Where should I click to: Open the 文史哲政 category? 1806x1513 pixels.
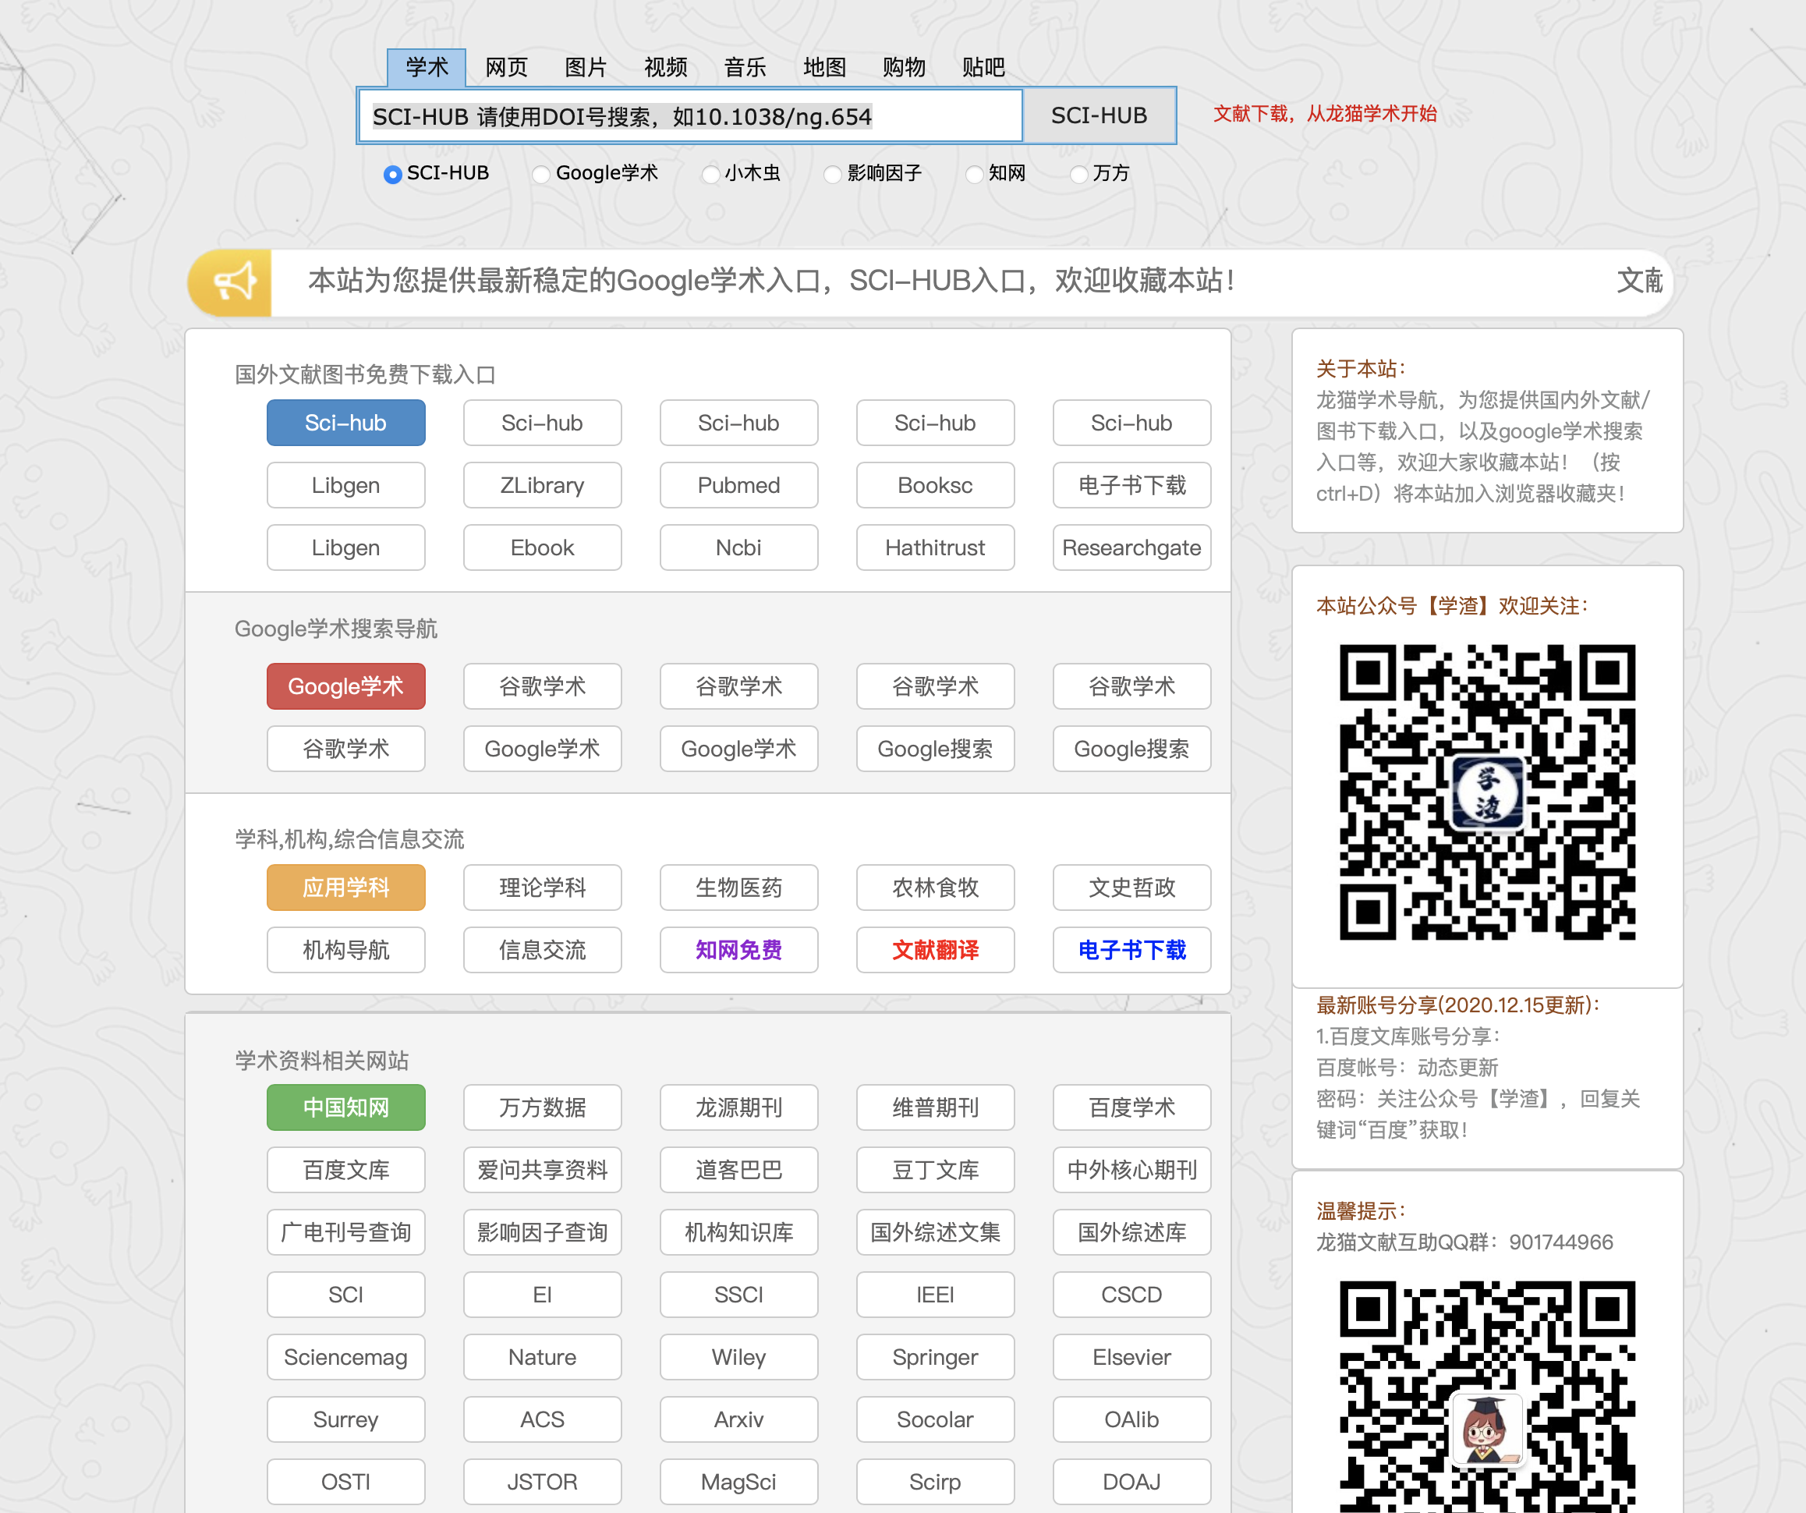[x=1131, y=887]
